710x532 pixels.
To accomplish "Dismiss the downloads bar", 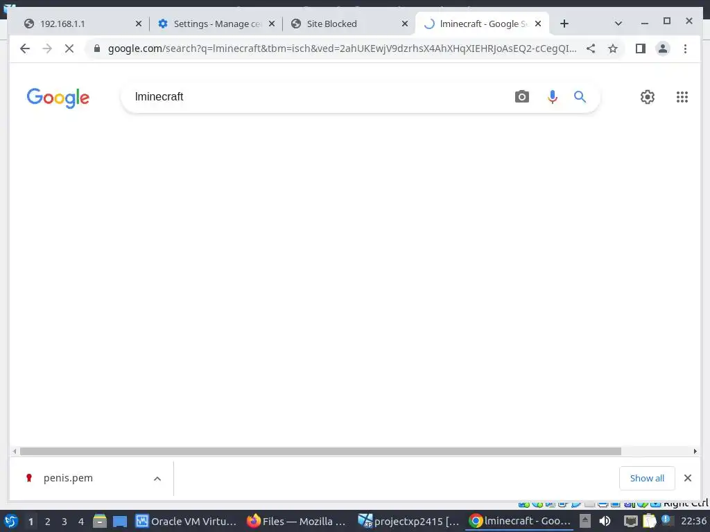I will [687, 478].
